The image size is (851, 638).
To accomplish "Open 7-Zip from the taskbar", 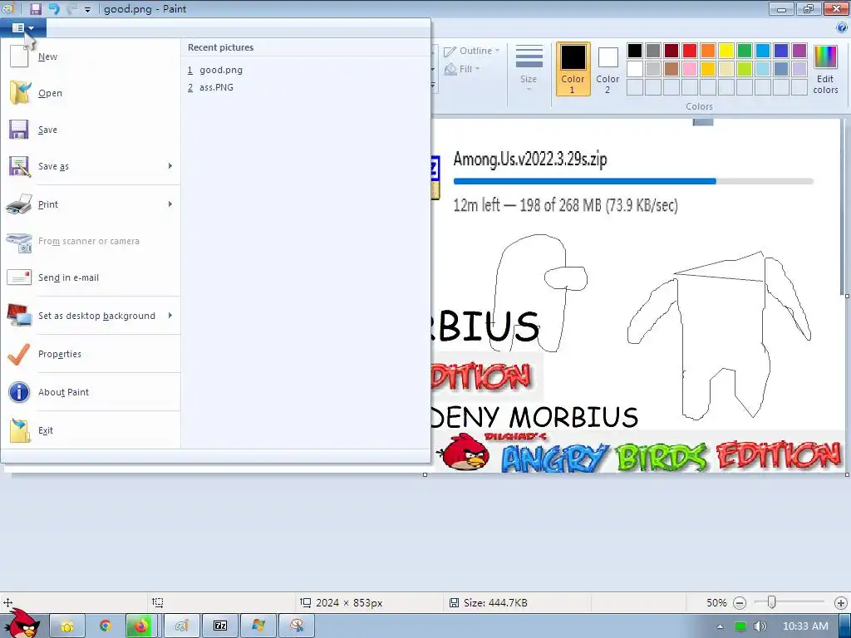I will click(220, 626).
